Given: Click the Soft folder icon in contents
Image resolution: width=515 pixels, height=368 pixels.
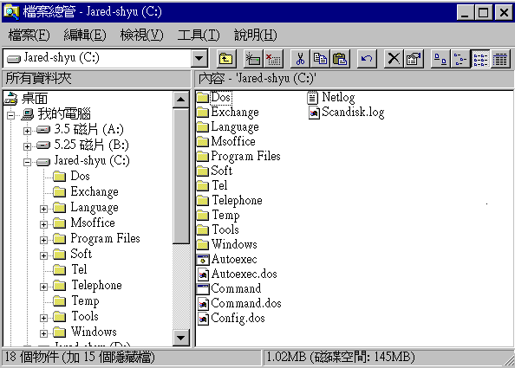Looking at the screenshot, I should click(203, 171).
